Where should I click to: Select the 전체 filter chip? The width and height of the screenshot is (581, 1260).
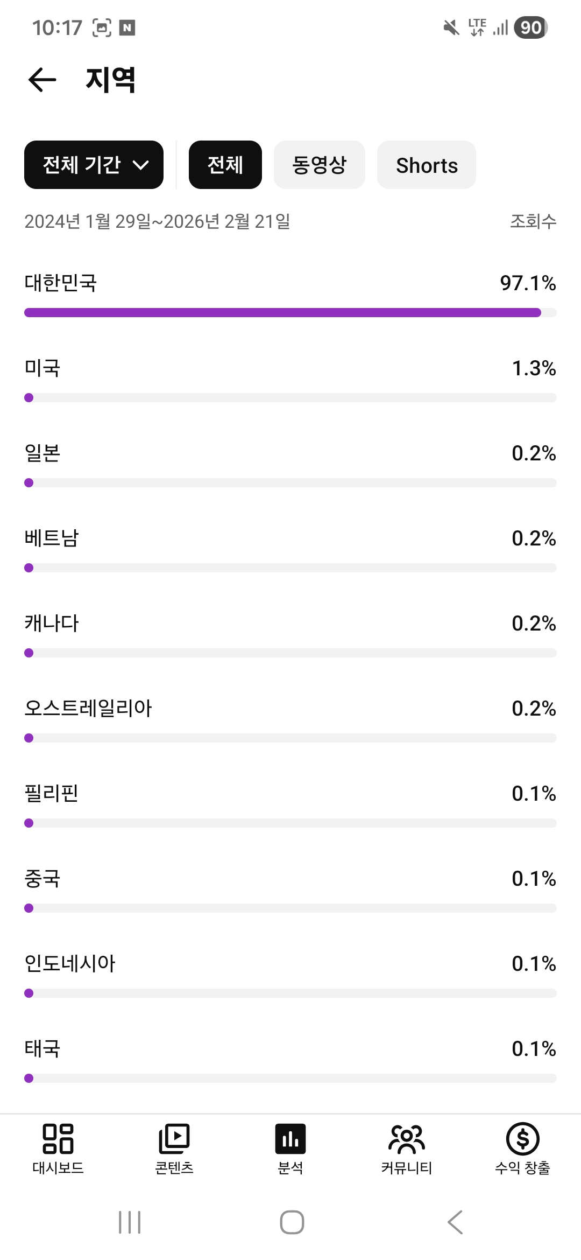225,165
